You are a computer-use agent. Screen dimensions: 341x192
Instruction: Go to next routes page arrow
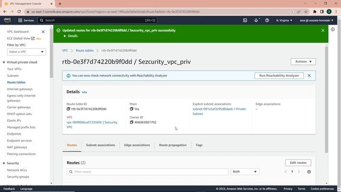(299, 172)
